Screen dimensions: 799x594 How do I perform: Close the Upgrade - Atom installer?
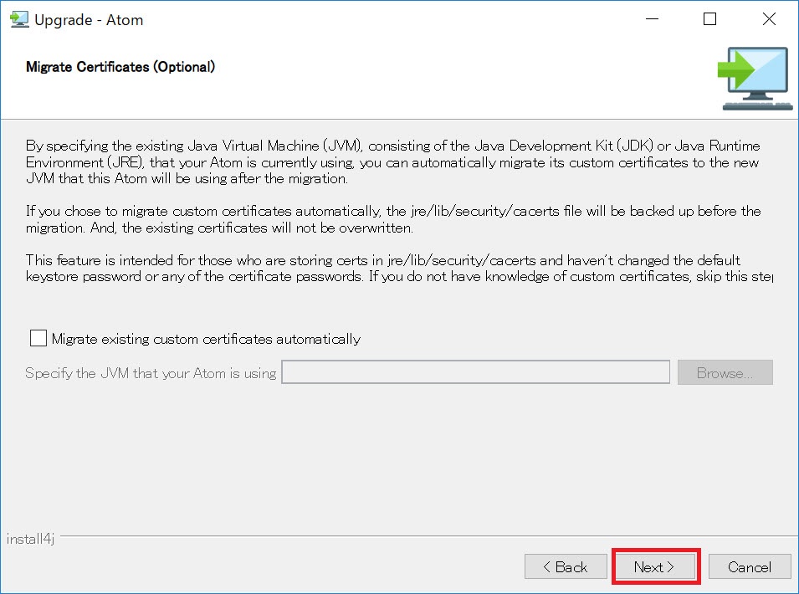[x=769, y=18]
